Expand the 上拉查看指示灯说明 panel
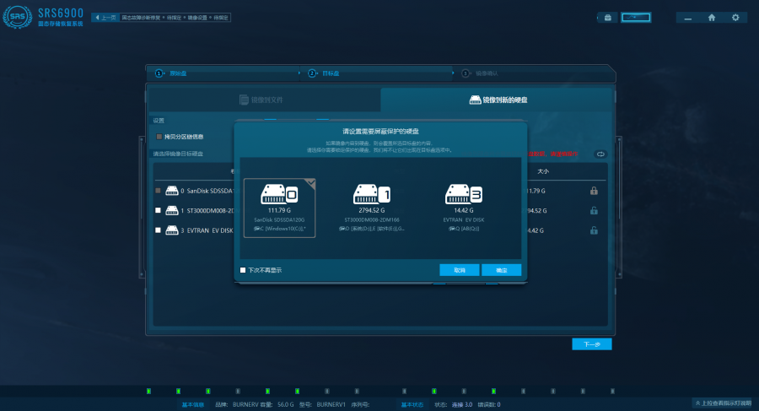759x411 pixels. [x=724, y=403]
